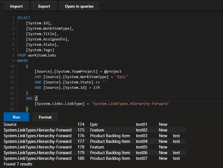Click [System.Links.LinkType] field on line 17
This screenshot has height=168, width=223.
pos(60,104)
